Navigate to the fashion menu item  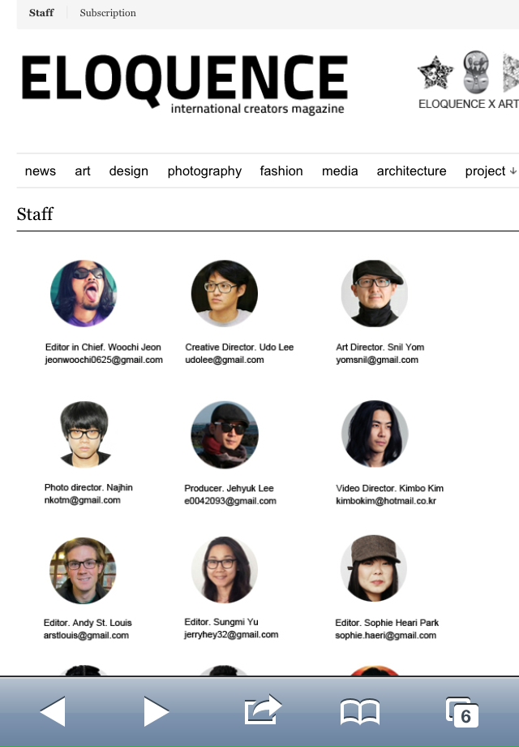coord(281,171)
